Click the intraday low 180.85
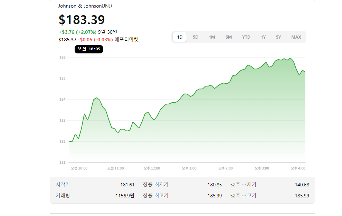Screen dimensions: 342x216 215,185
